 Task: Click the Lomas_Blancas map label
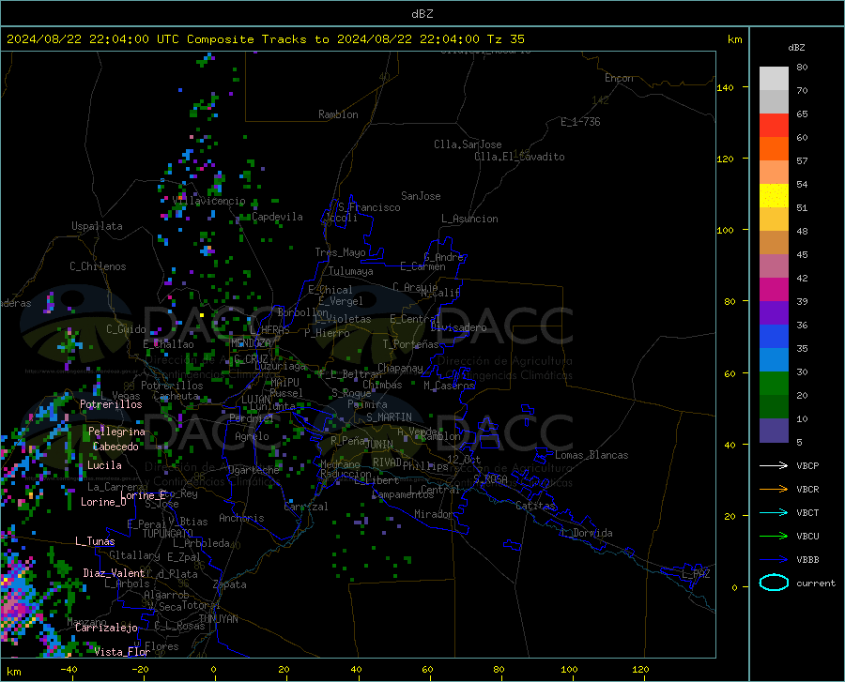coord(591,455)
